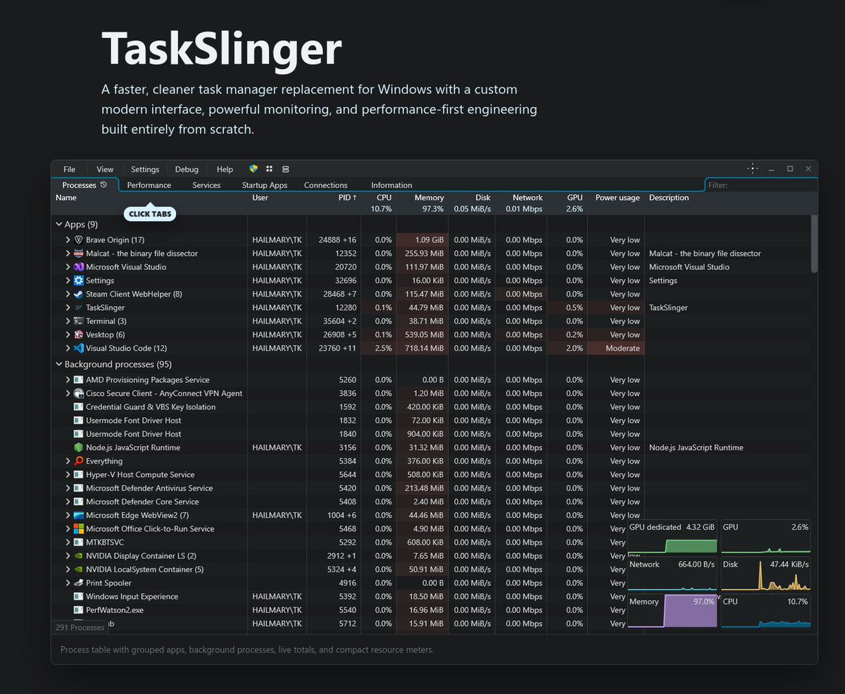This screenshot has width=845, height=694.
Task: Open the File menu
Action: point(69,169)
